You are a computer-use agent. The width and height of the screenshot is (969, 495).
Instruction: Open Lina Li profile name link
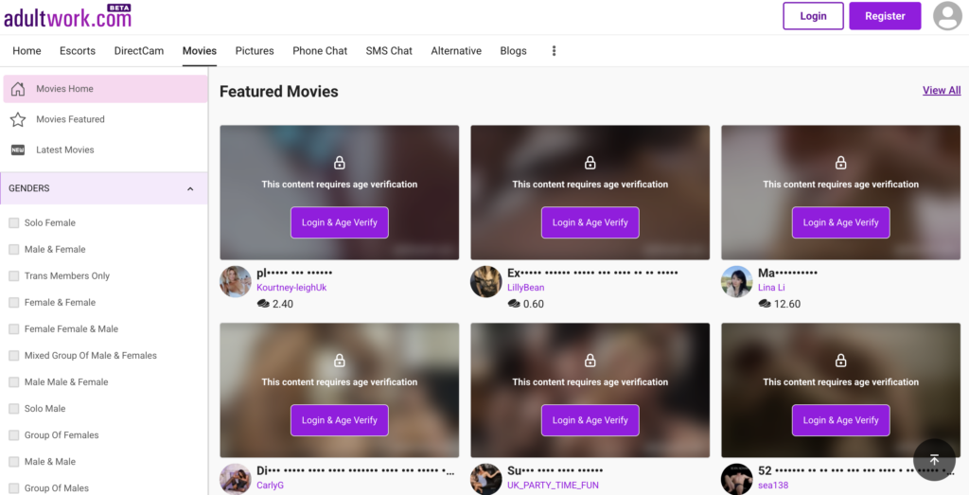pos(771,288)
